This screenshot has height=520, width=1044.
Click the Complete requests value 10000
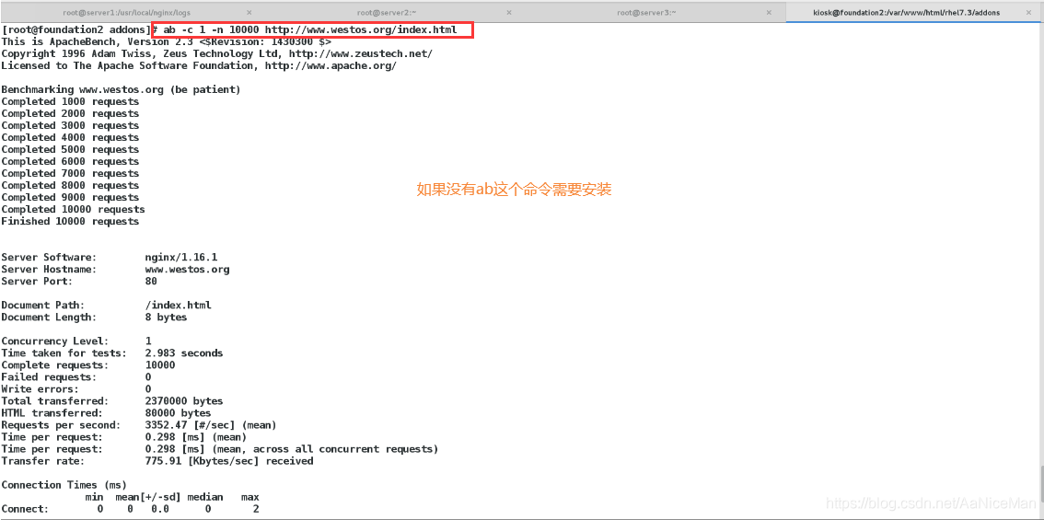[x=160, y=365]
